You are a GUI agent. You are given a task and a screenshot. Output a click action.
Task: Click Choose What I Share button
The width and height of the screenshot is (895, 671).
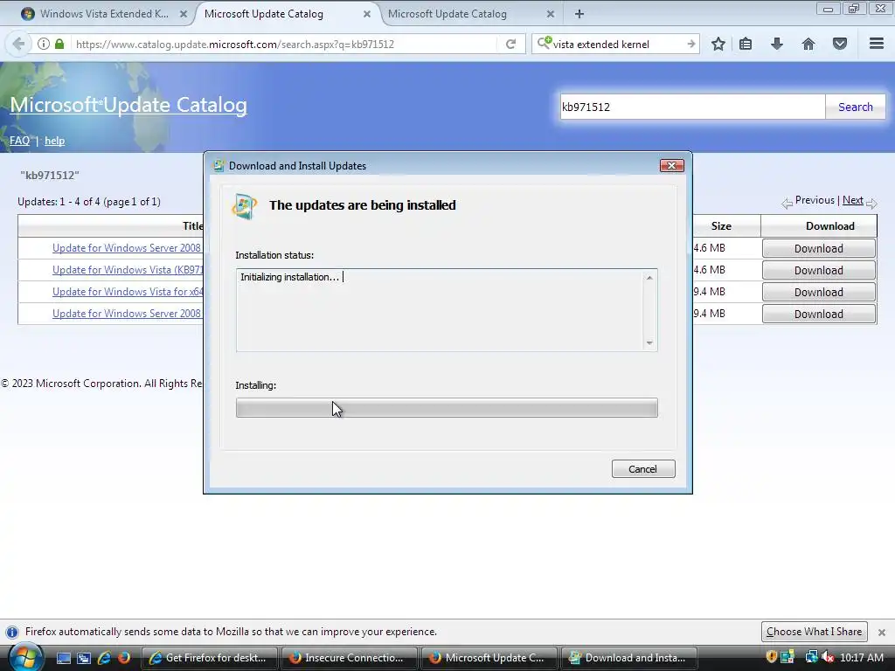click(814, 632)
